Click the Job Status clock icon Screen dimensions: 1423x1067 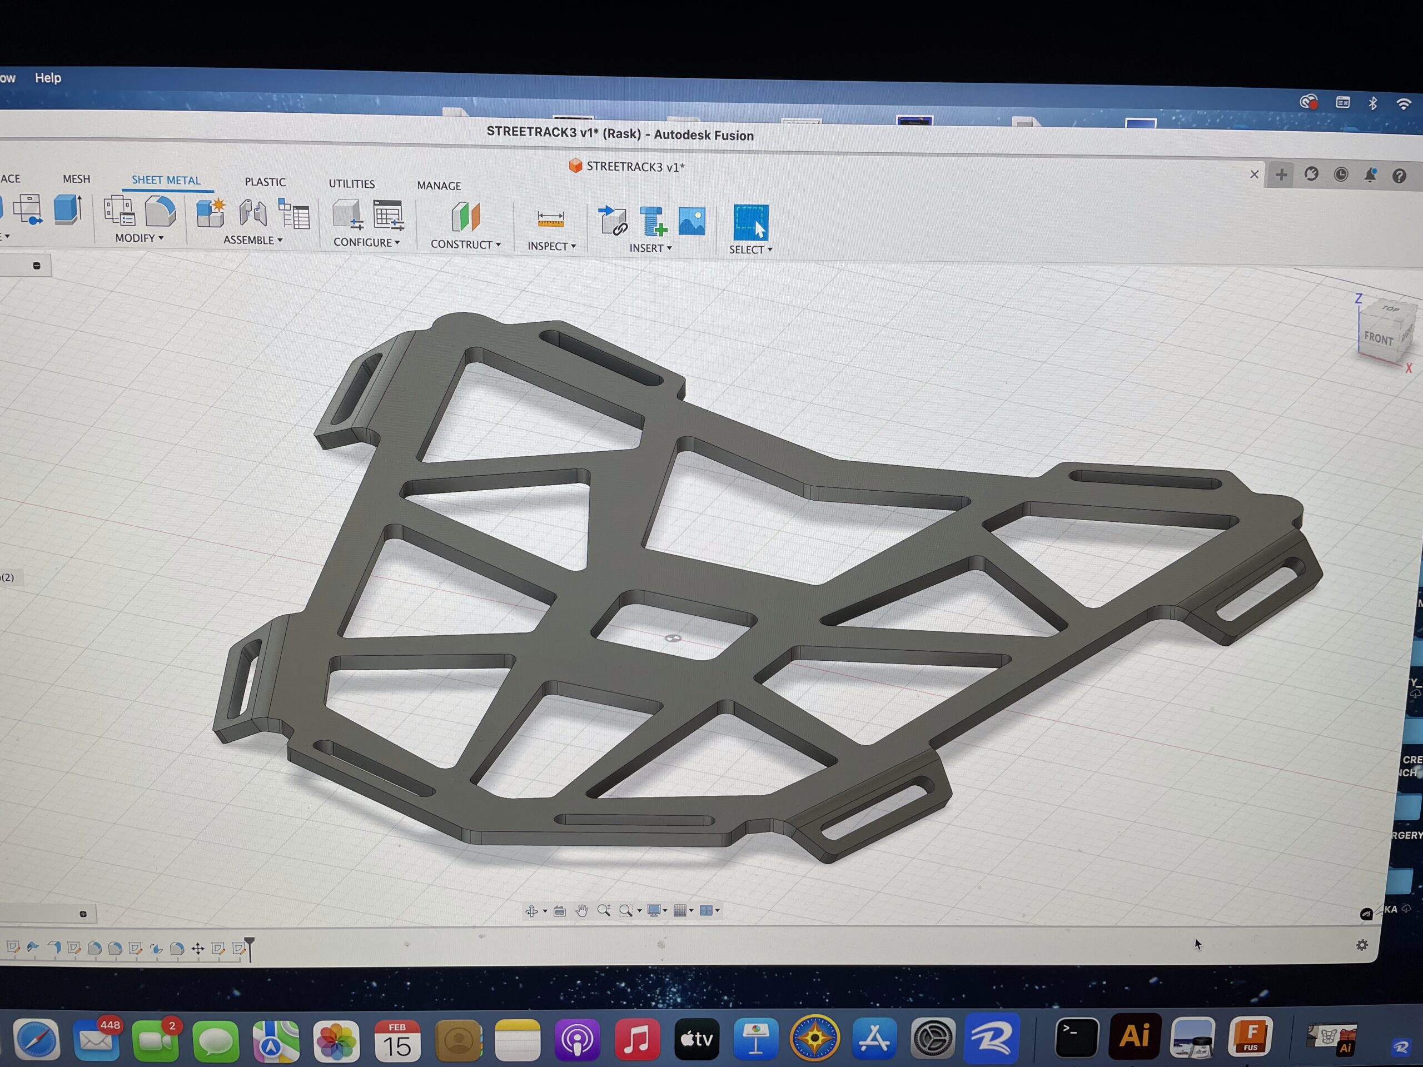(1341, 175)
